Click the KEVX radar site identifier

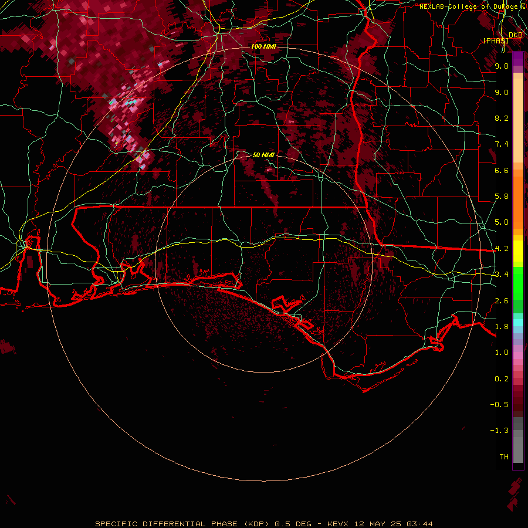pos(339,524)
